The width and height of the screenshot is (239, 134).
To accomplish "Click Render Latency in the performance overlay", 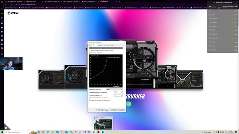I will 213,18.
